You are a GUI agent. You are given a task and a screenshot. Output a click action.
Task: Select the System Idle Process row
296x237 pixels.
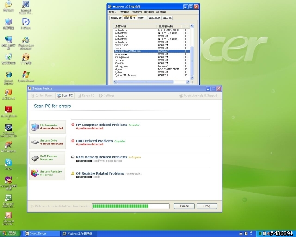[152, 75]
